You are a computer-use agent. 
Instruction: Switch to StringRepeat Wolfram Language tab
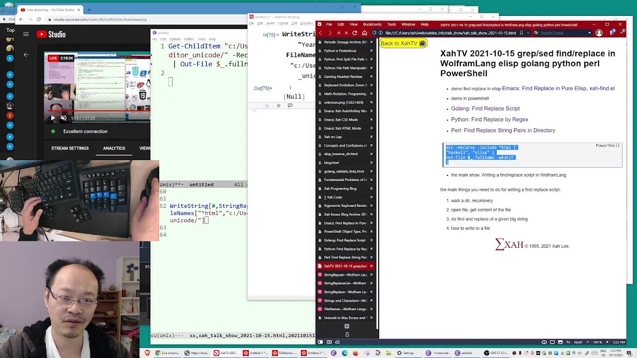click(x=345, y=274)
